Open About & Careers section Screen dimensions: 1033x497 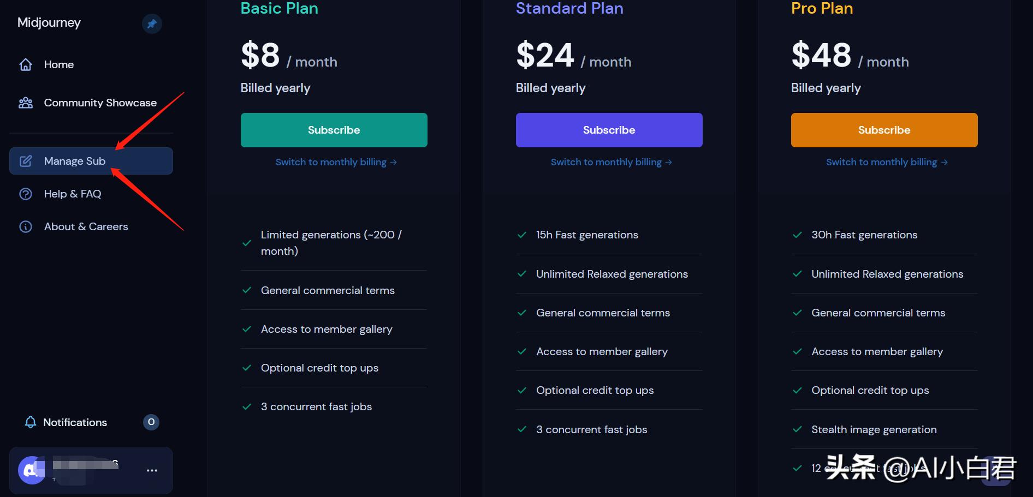click(x=86, y=226)
